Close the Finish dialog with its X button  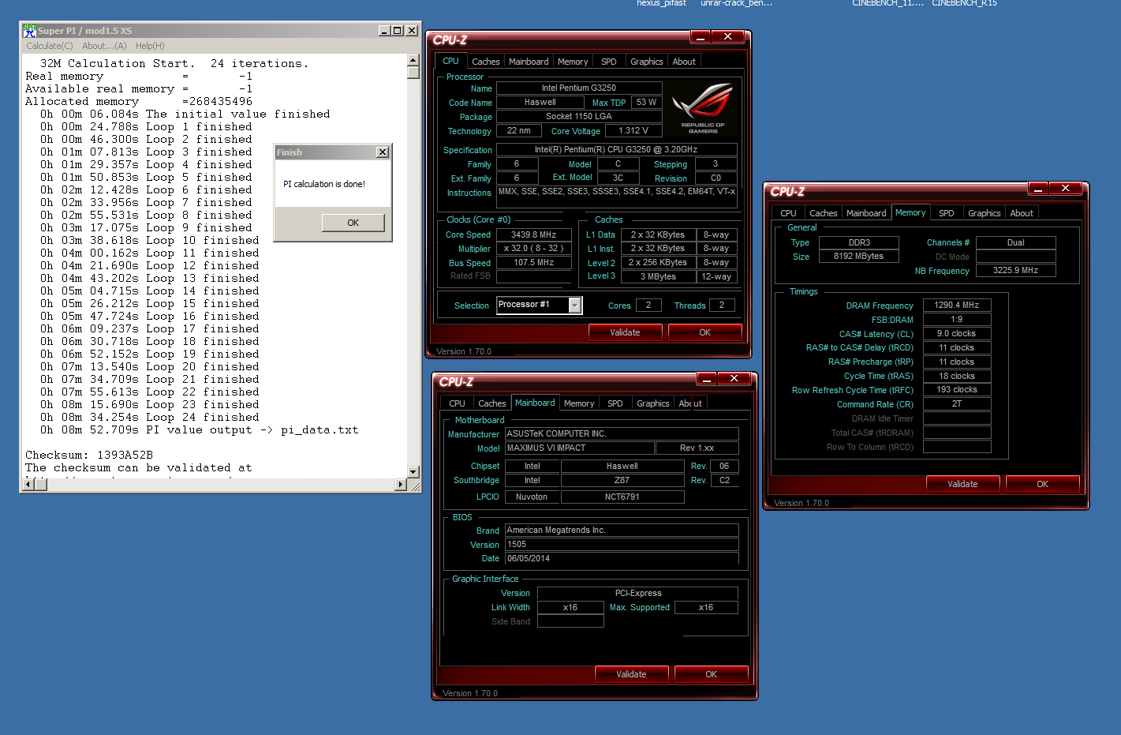tap(383, 152)
